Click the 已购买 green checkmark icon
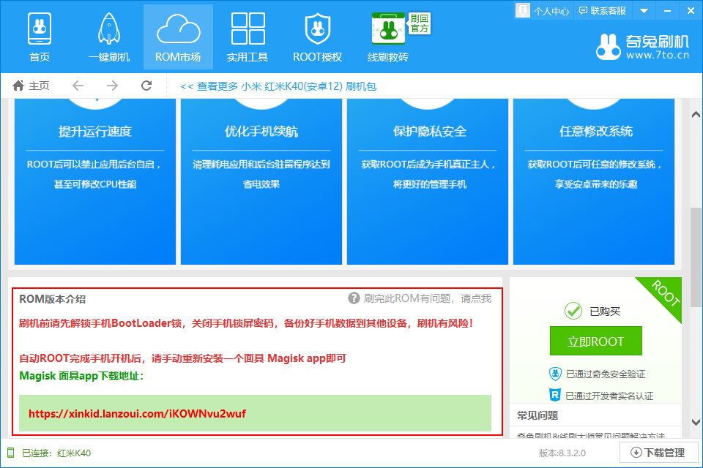The width and height of the screenshot is (703, 468). click(x=573, y=311)
